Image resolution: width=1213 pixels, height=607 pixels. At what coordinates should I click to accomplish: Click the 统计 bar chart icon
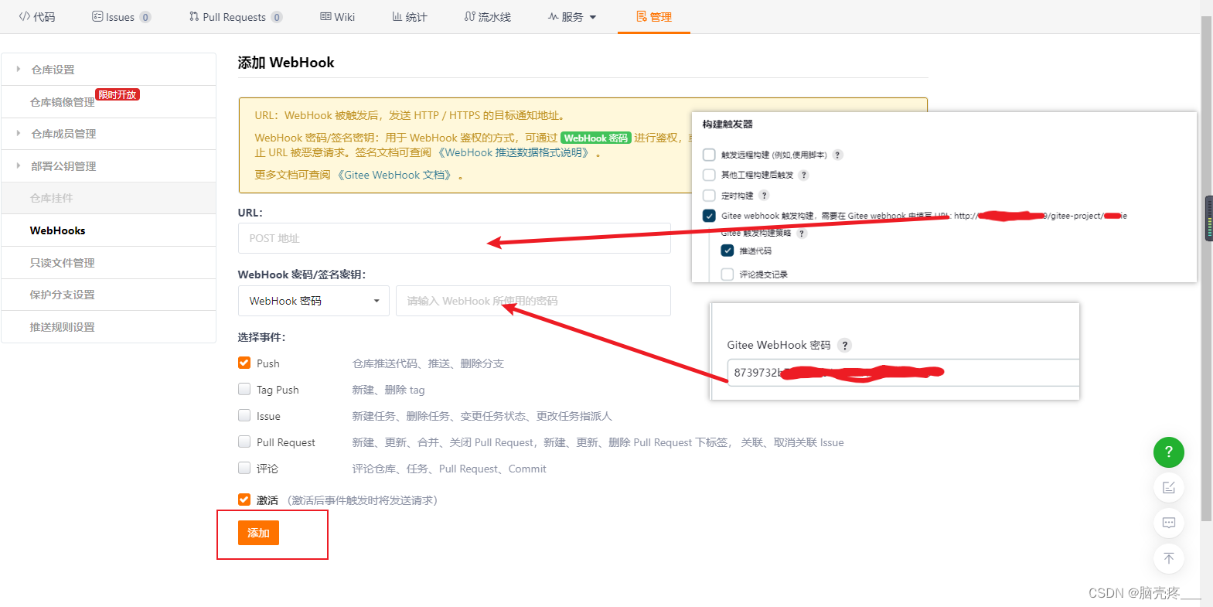397,16
